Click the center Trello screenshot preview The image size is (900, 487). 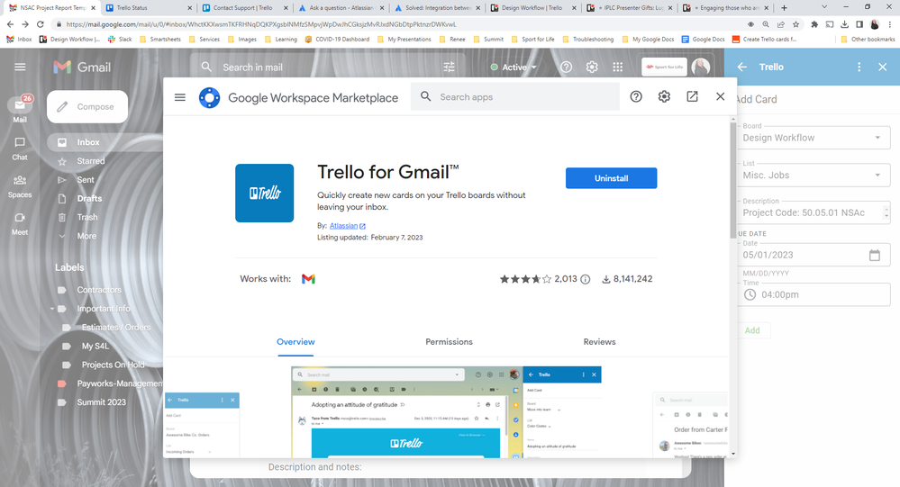[x=446, y=412]
